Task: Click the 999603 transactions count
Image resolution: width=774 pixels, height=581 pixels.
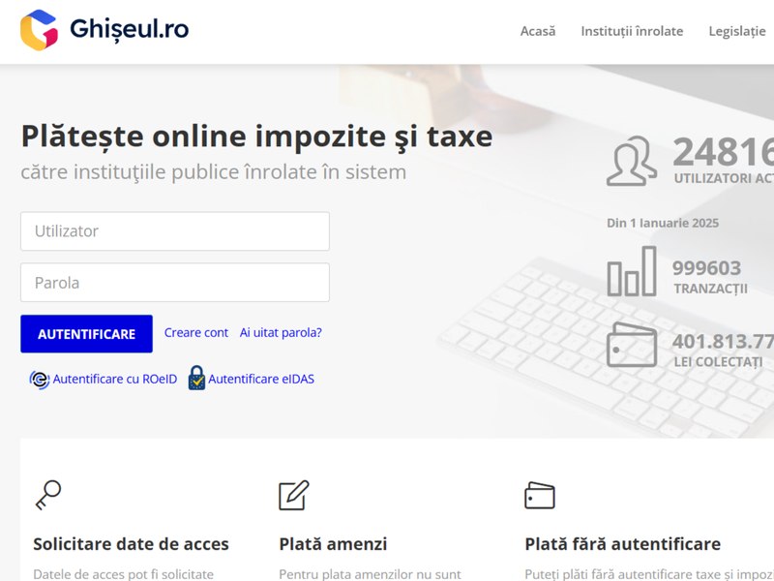Action: (x=706, y=268)
